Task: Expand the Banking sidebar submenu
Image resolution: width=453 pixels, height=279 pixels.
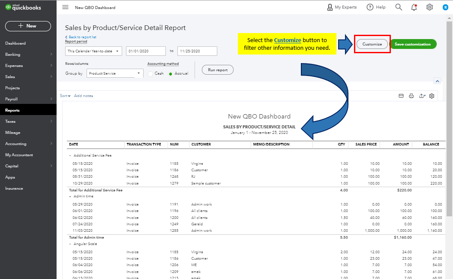Action: [x=51, y=54]
